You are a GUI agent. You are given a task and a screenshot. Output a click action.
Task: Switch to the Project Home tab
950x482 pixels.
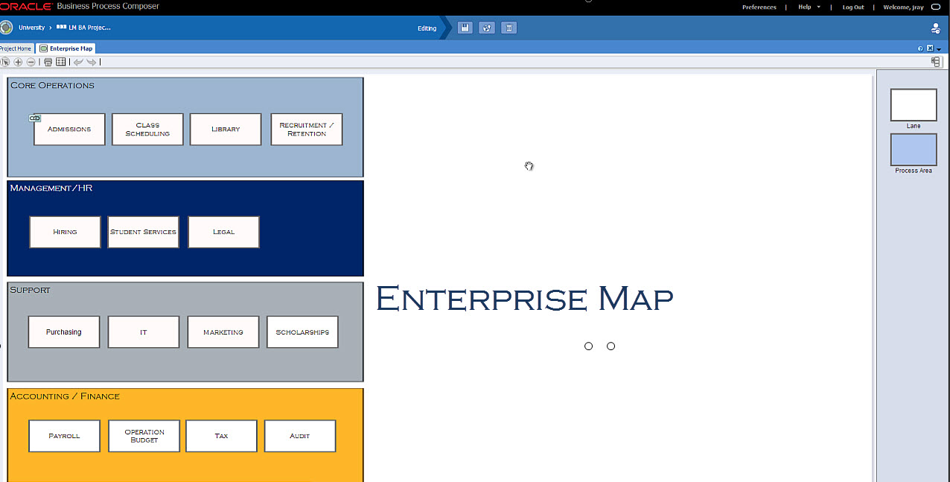[x=15, y=48]
